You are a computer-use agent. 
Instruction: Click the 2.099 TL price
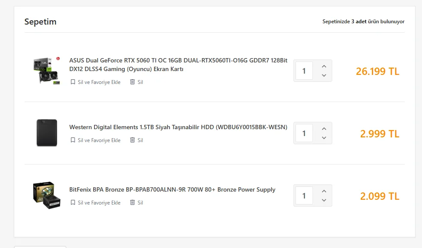[380, 196]
